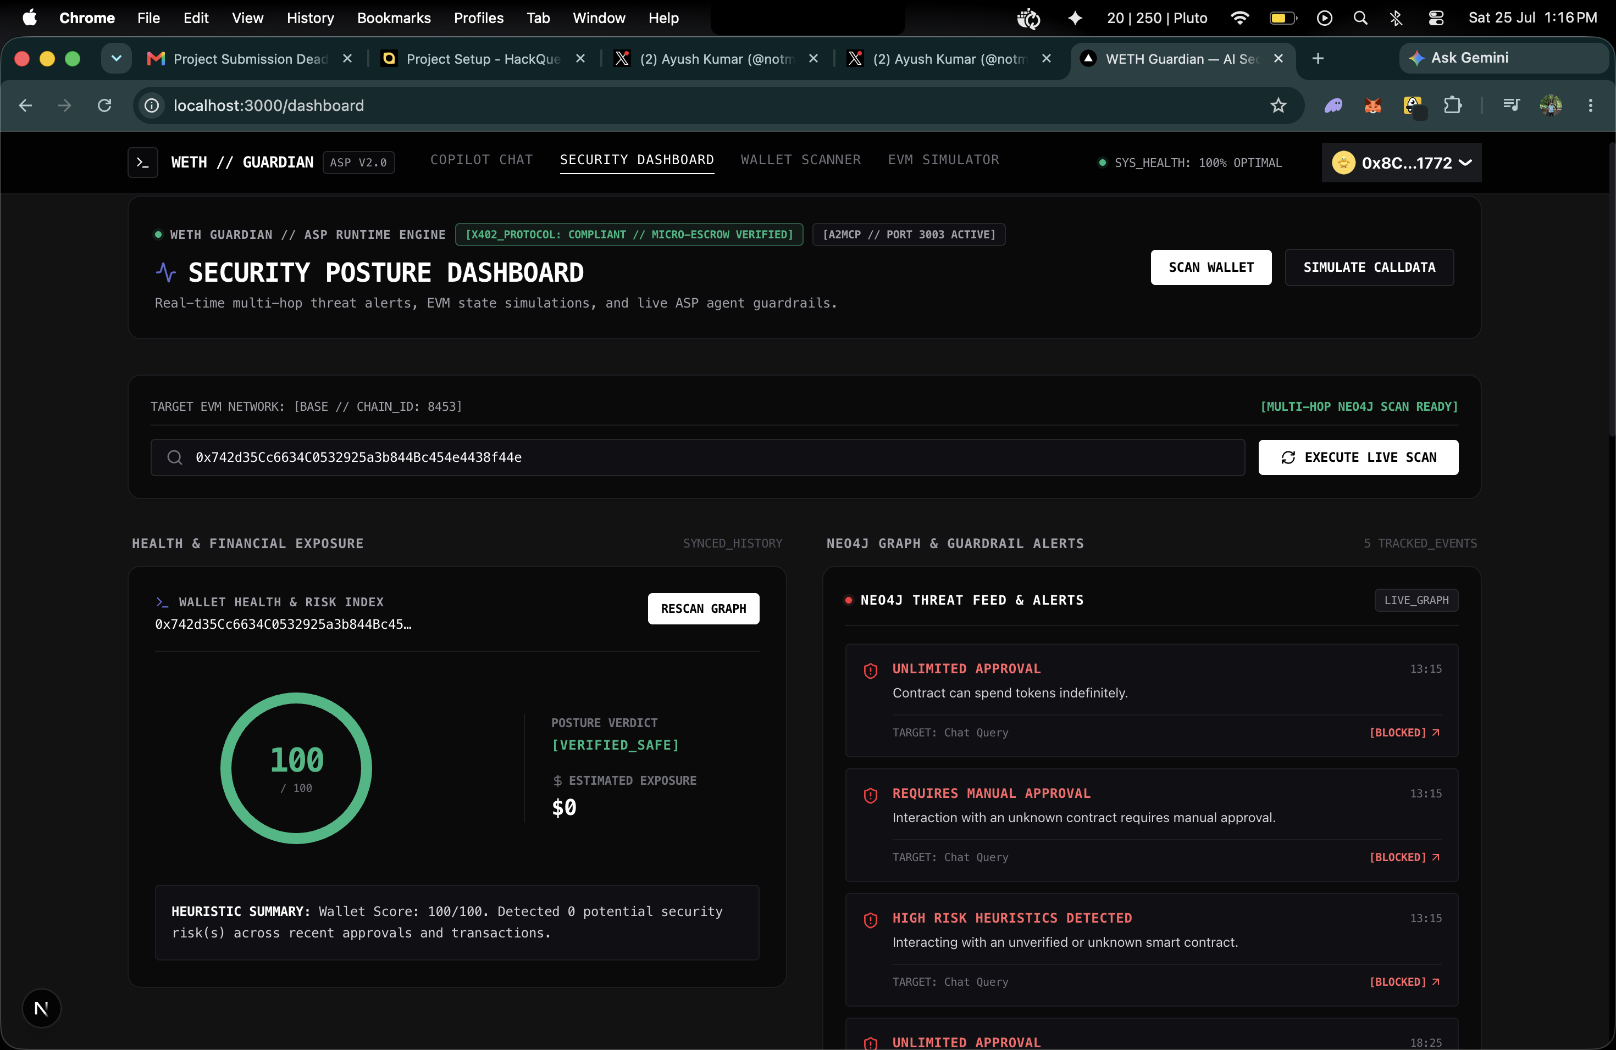Image resolution: width=1616 pixels, height=1050 pixels.
Task: Open the BLOCKED link on the Unlimited Approval alert
Action: (1404, 733)
